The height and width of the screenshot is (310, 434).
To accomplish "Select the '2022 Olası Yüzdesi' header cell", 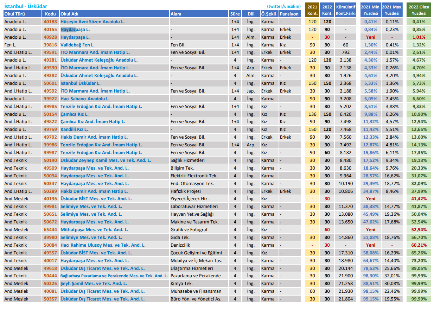I will 419,10.
